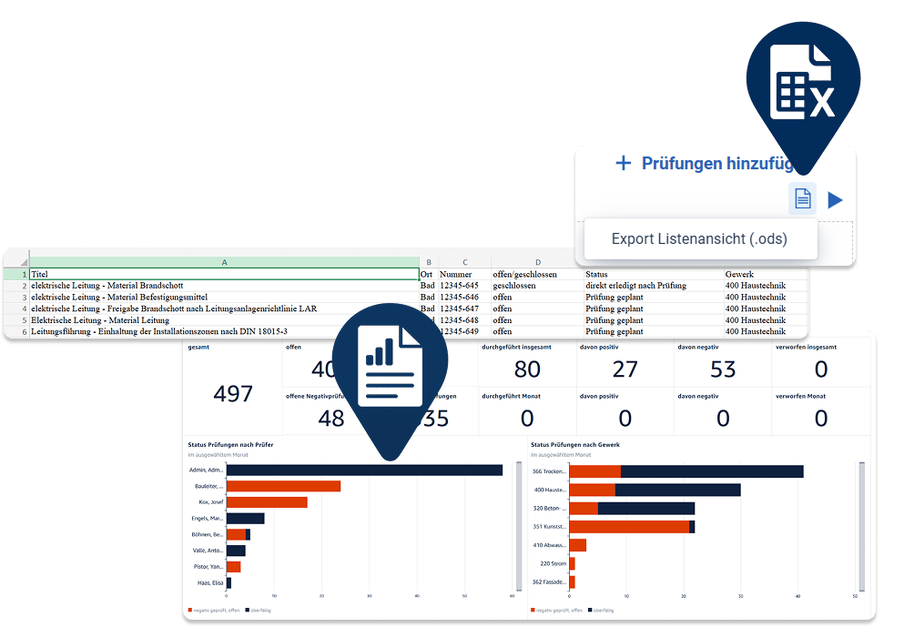Click the list export document icon
The height and width of the screenshot is (627, 904).
point(802,199)
